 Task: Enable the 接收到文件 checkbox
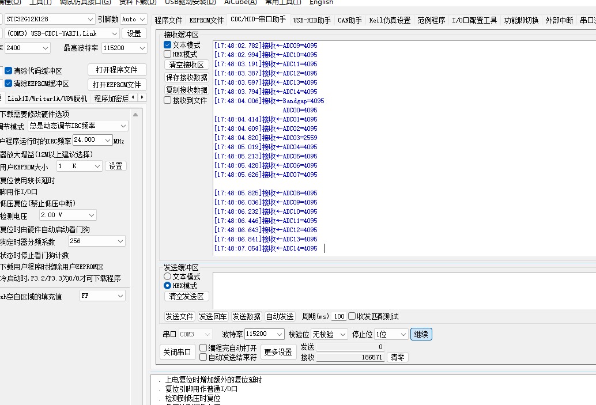pos(168,100)
